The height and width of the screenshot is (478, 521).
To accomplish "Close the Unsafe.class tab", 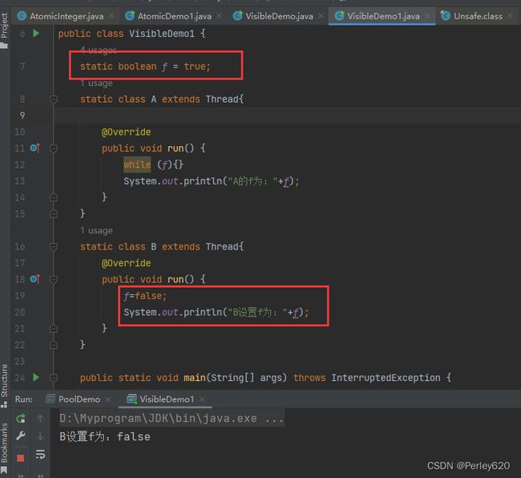I will coord(510,16).
